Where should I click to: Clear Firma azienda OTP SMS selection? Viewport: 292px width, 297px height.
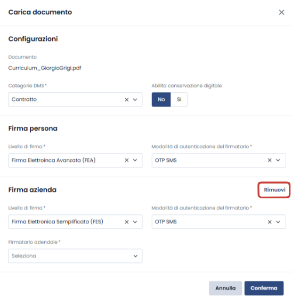coord(270,222)
